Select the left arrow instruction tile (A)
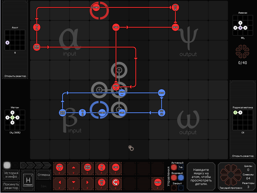257x193 pixels. click(59, 184)
